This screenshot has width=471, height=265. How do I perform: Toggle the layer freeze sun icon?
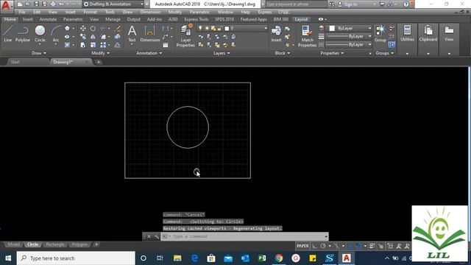point(207,28)
